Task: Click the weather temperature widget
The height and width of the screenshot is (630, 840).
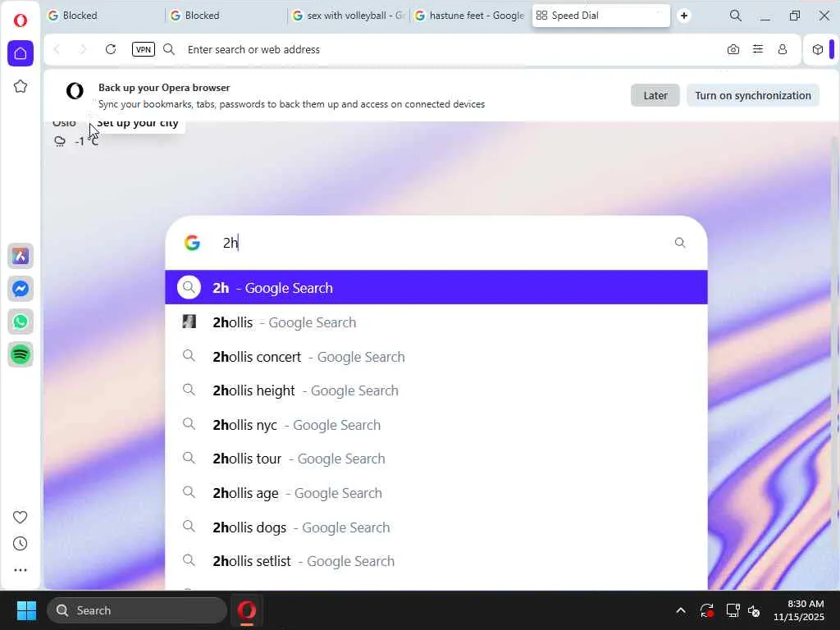Action: pos(76,141)
